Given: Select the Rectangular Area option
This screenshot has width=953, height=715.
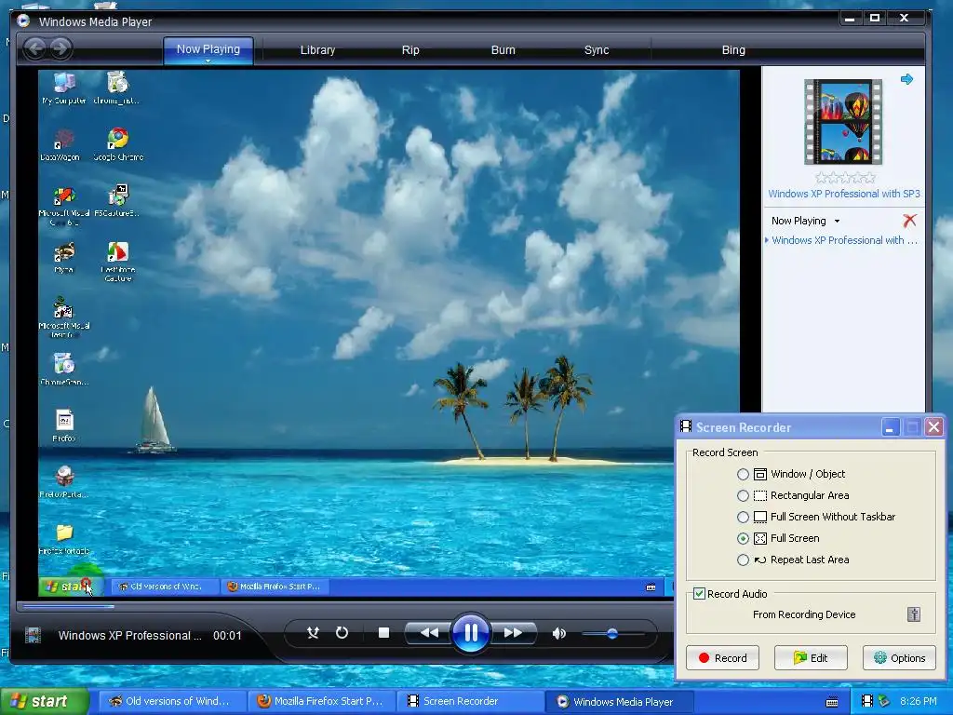Looking at the screenshot, I should (743, 495).
